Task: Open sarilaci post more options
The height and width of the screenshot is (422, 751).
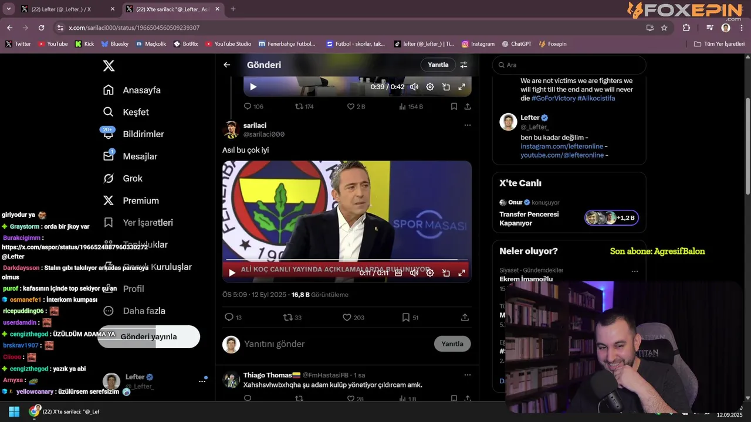Action: [x=468, y=125]
